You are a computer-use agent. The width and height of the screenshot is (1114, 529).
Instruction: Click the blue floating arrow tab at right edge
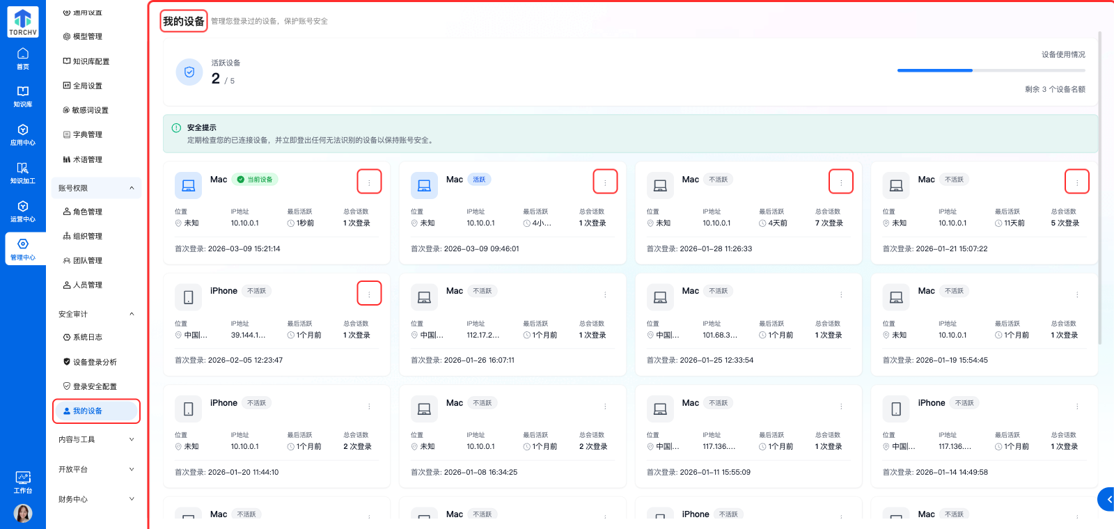pyautogui.click(x=1107, y=500)
